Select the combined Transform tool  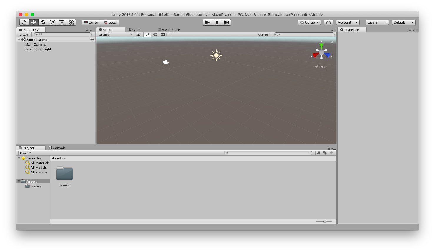pyautogui.click(x=71, y=22)
